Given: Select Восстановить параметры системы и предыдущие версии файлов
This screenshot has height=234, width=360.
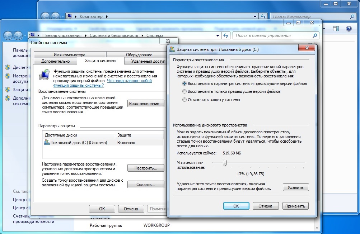Looking at the screenshot, I should 184,83.
